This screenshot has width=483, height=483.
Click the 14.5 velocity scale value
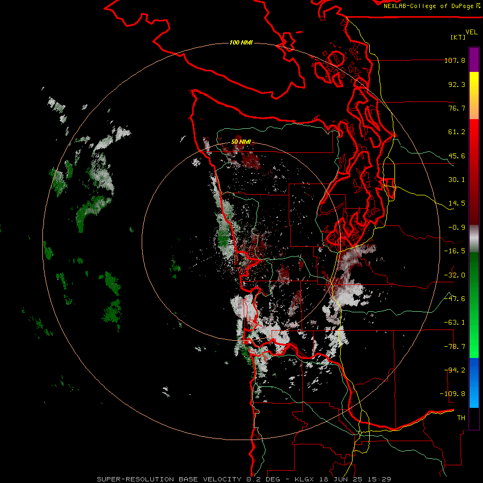(x=457, y=203)
